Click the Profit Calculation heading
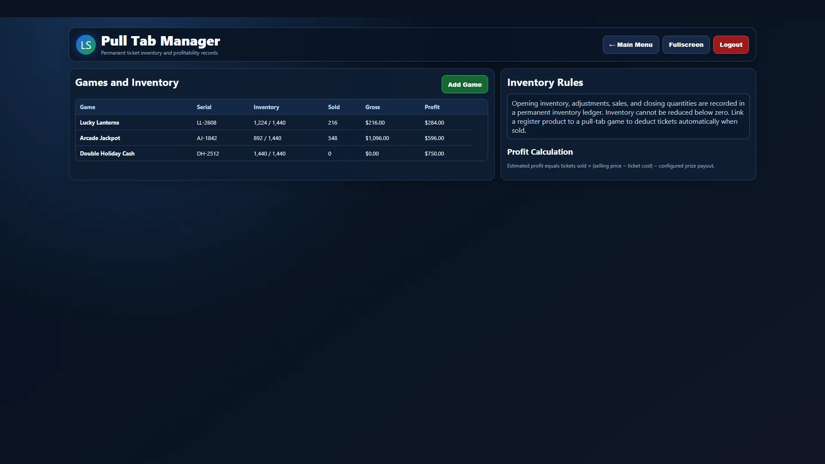The width and height of the screenshot is (825, 464). click(x=540, y=152)
